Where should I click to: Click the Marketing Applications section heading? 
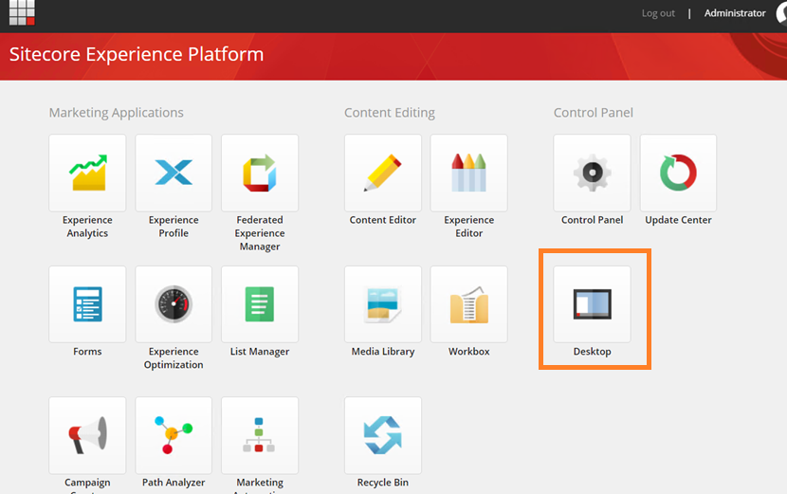(117, 113)
